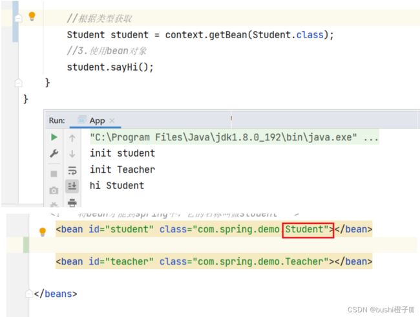Print console output with the printer icon

[72, 202]
